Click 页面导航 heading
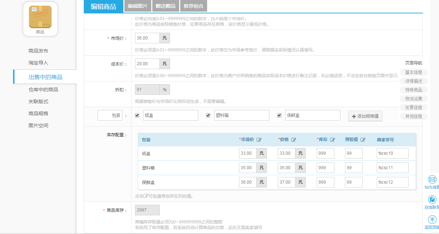Image resolution: width=439 pixels, height=234 pixels. coord(414,63)
